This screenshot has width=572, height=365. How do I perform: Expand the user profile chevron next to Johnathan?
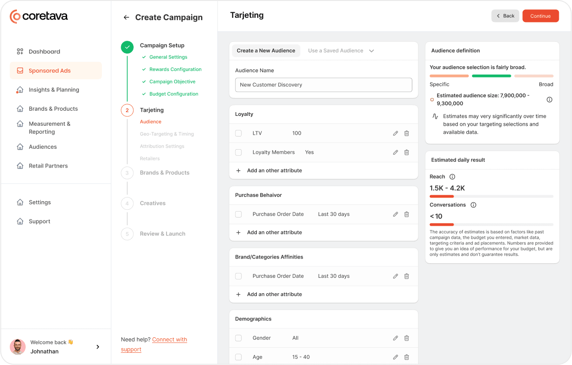(98, 347)
